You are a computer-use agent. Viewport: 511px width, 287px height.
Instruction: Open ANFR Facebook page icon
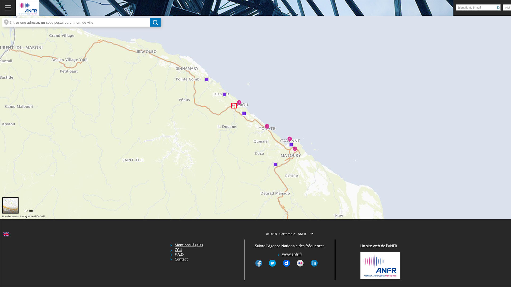tap(259, 263)
